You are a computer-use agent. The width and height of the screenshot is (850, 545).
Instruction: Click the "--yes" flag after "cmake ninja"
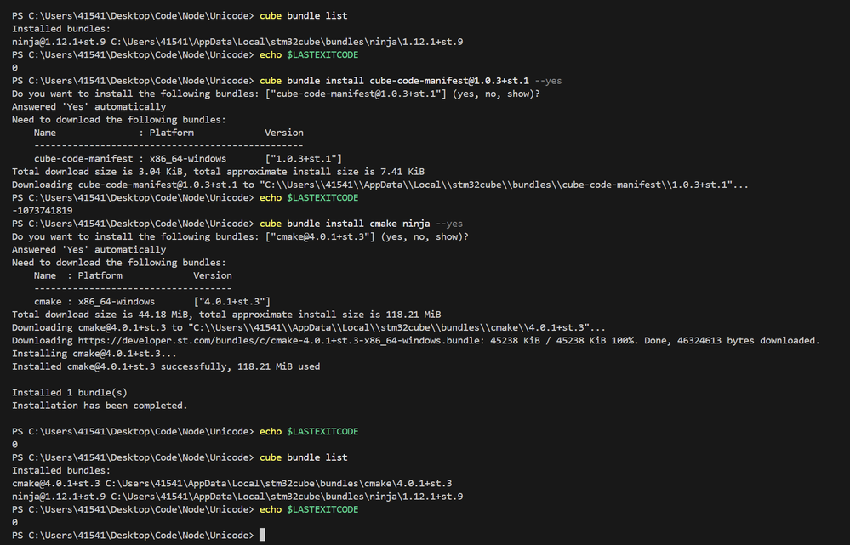click(449, 224)
